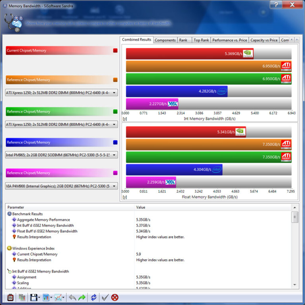Click the VIA logo on magenta Float bandwidth bar
The height and width of the screenshot is (305, 305).
tap(170, 182)
